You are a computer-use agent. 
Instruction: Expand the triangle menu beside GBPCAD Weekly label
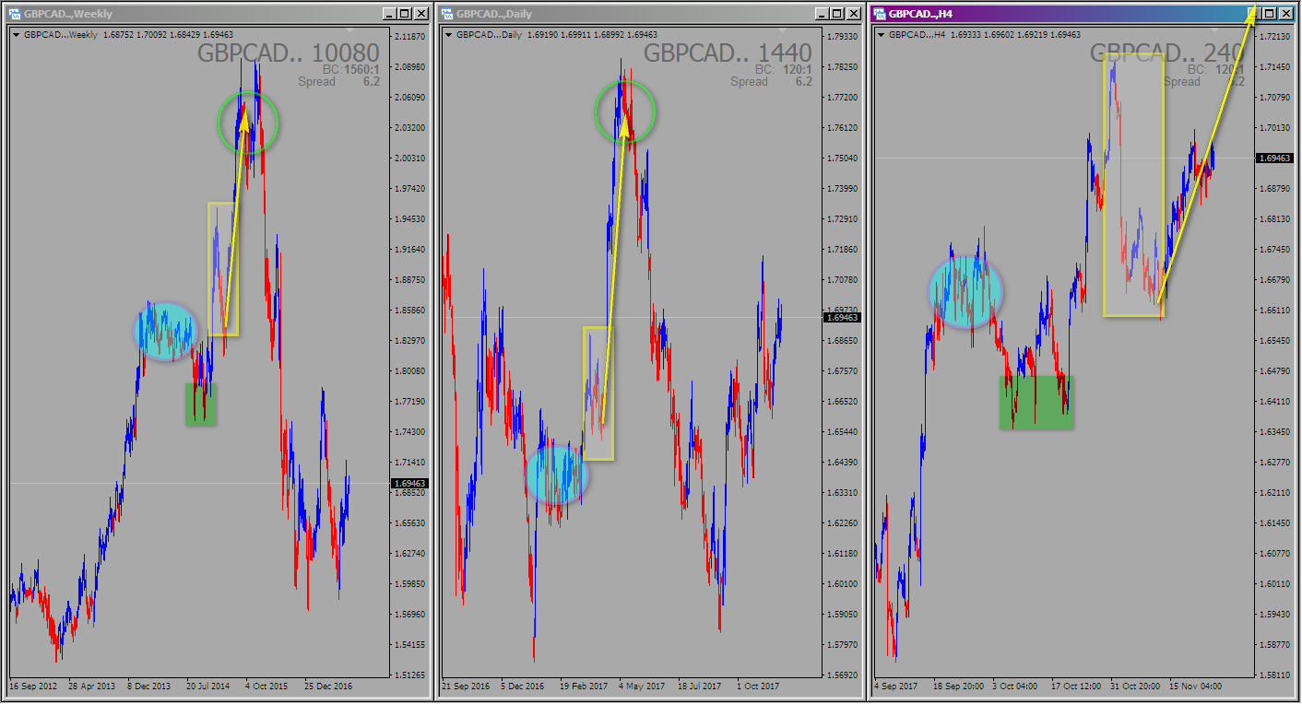(x=17, y=35)
